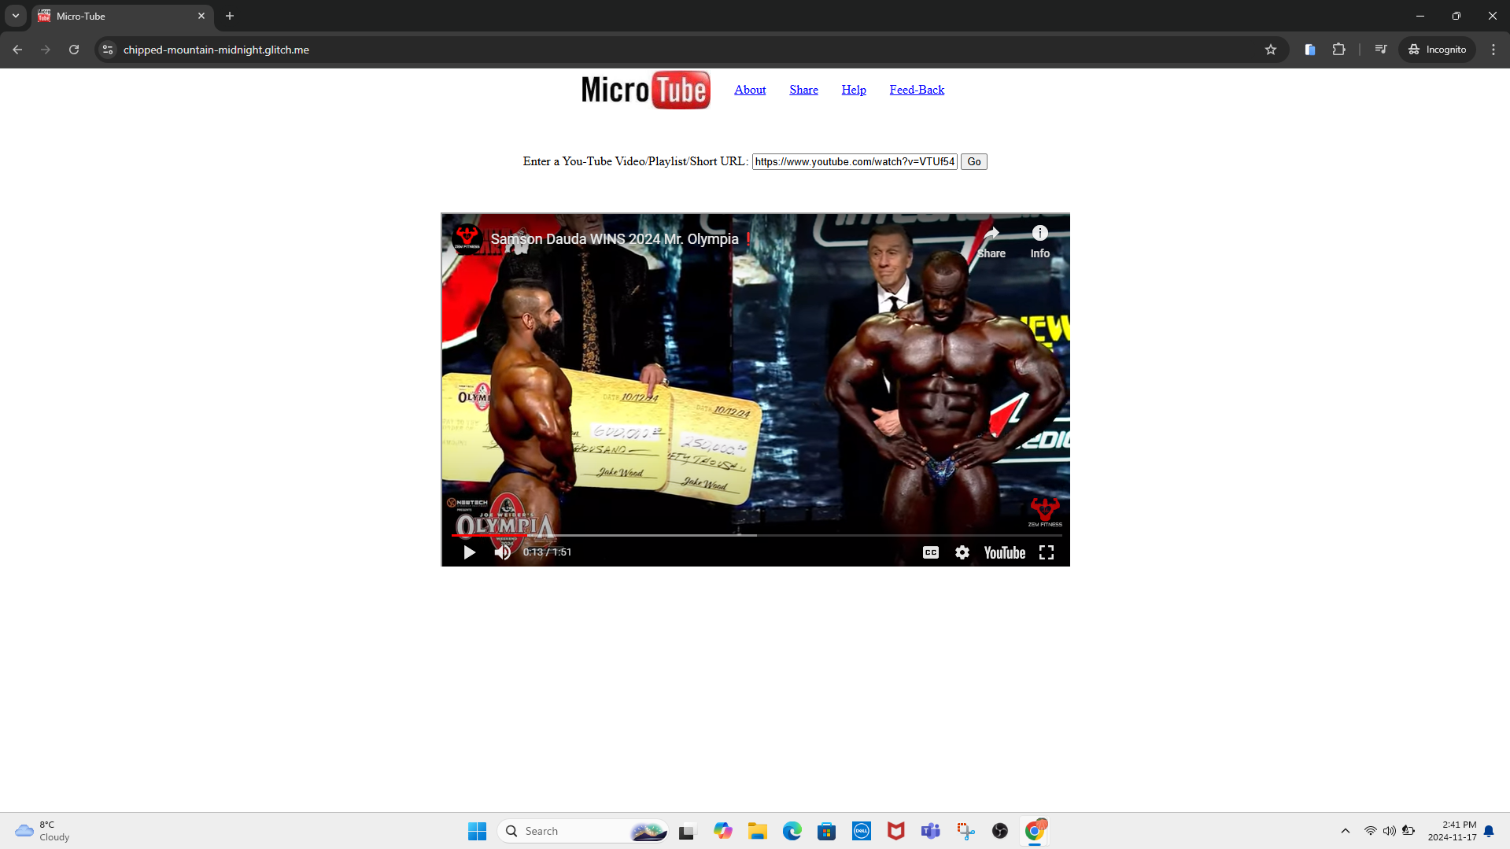1510x849 pixels.
Task: Launch Copilot from the taskbar
Action: (x=722, y=831)
